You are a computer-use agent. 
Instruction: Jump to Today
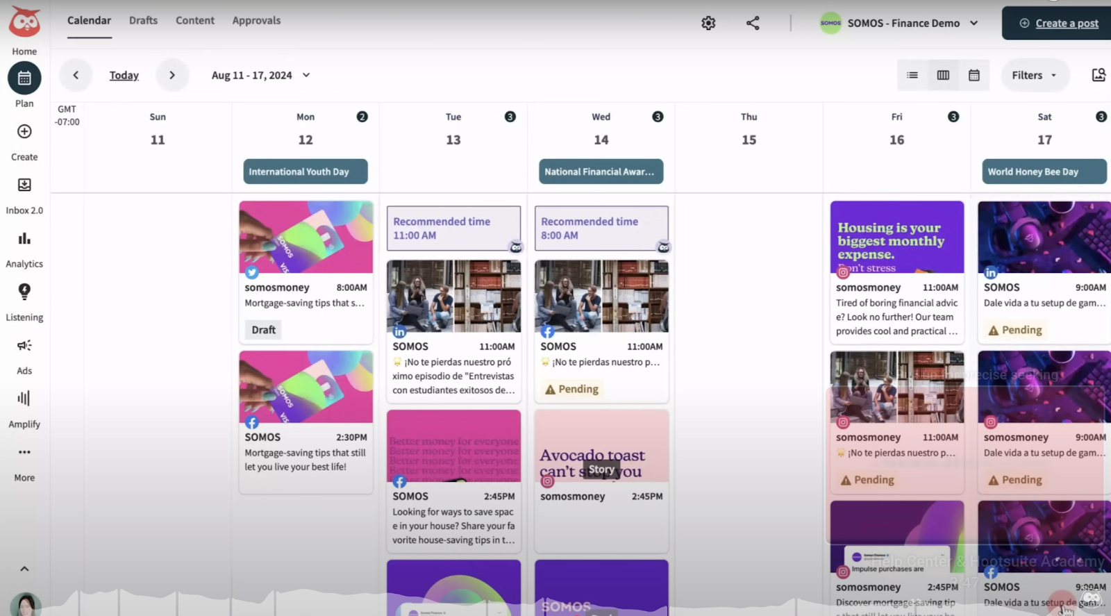(x=124, y=75)
